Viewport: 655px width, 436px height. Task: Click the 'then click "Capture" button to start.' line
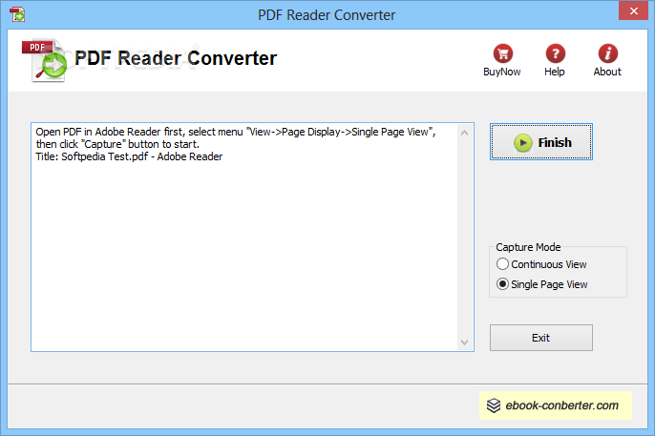[x=117, y=144]
